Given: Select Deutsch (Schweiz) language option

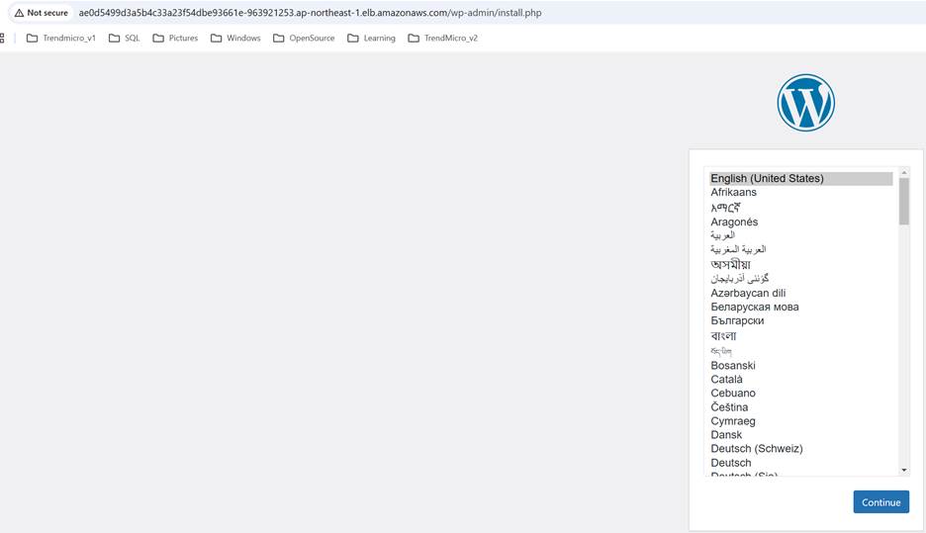Looking at the screenshot, I should 800,449.
